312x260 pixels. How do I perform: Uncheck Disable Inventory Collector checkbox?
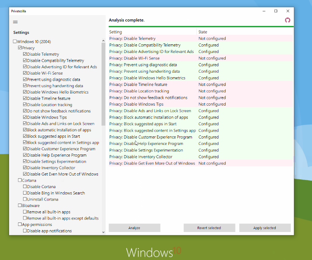pos(25,168)
